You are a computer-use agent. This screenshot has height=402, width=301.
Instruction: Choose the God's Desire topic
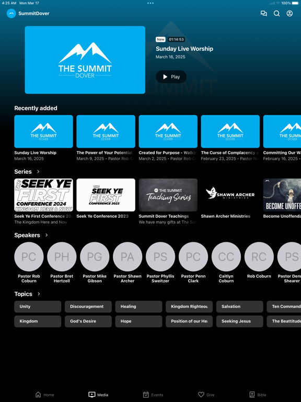click(88, 321)
